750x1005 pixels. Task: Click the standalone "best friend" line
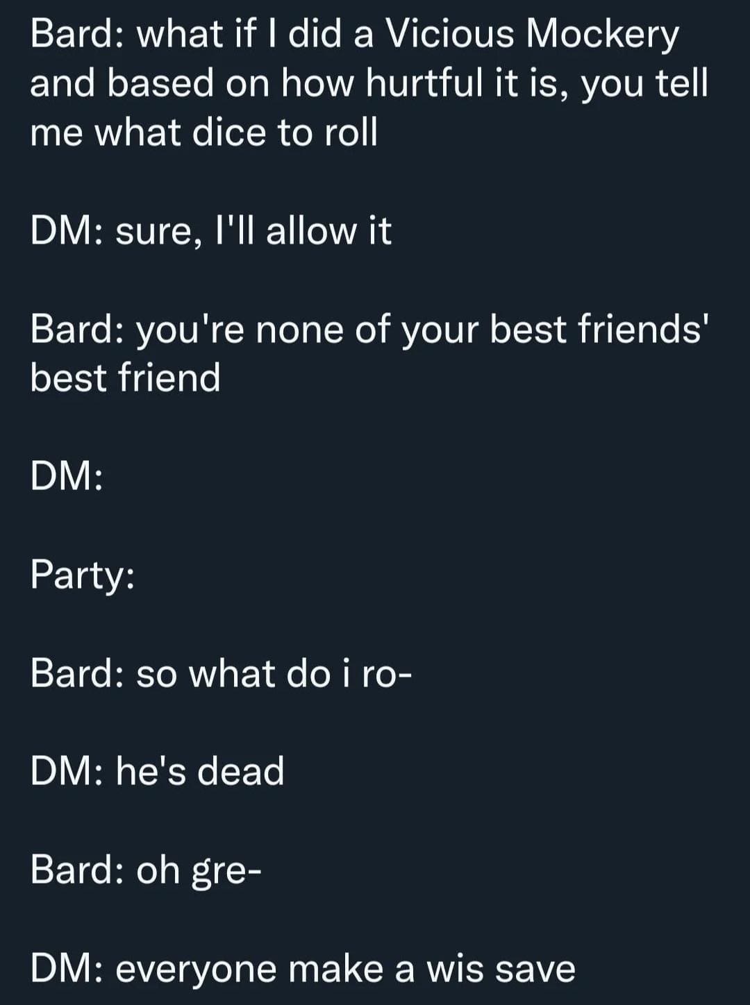[126, 378]
